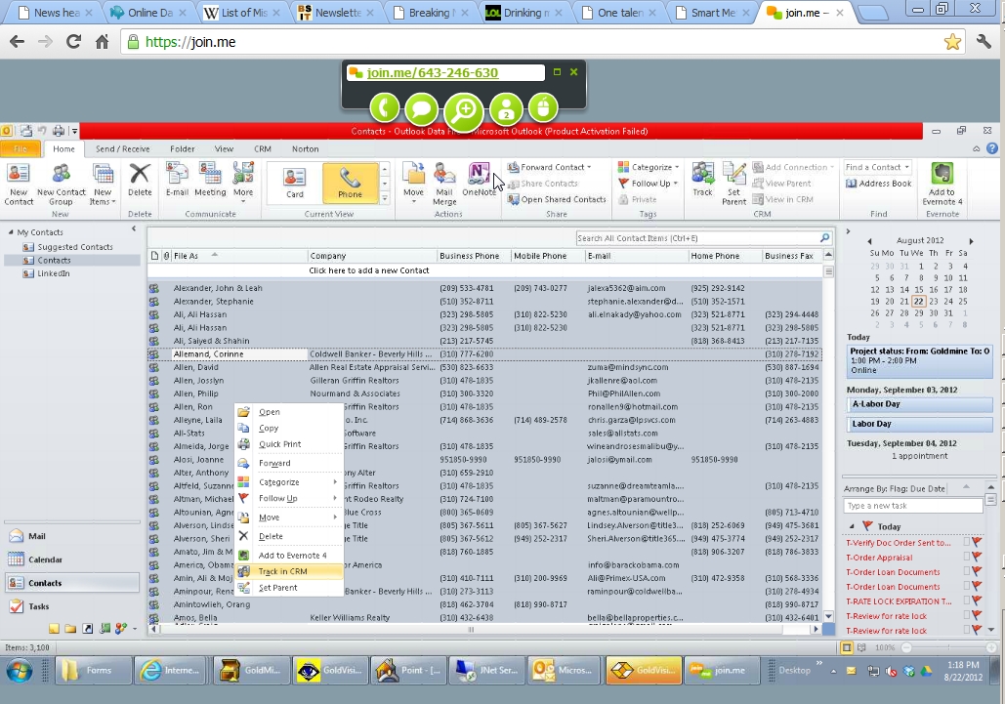Toggle the flag on T-Verify Doc Order task
The height and width of the screenshot is (704, 1005).
(x=977, y=543)
